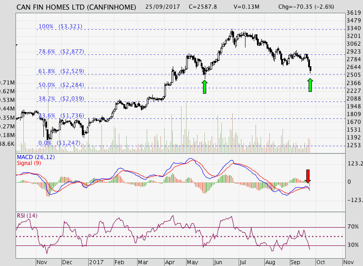Image resolution: width=363 pixels, height=266 pixels.
Task: Click the Sep month label
Action: point(295,262)
